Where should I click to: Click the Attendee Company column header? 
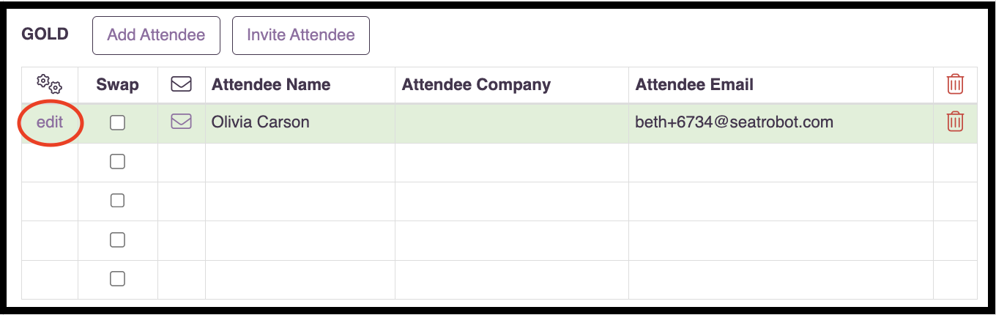476,84
